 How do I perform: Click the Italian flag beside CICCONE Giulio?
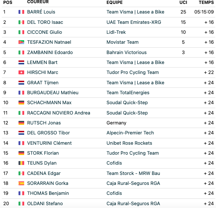[x=21, y=32]
